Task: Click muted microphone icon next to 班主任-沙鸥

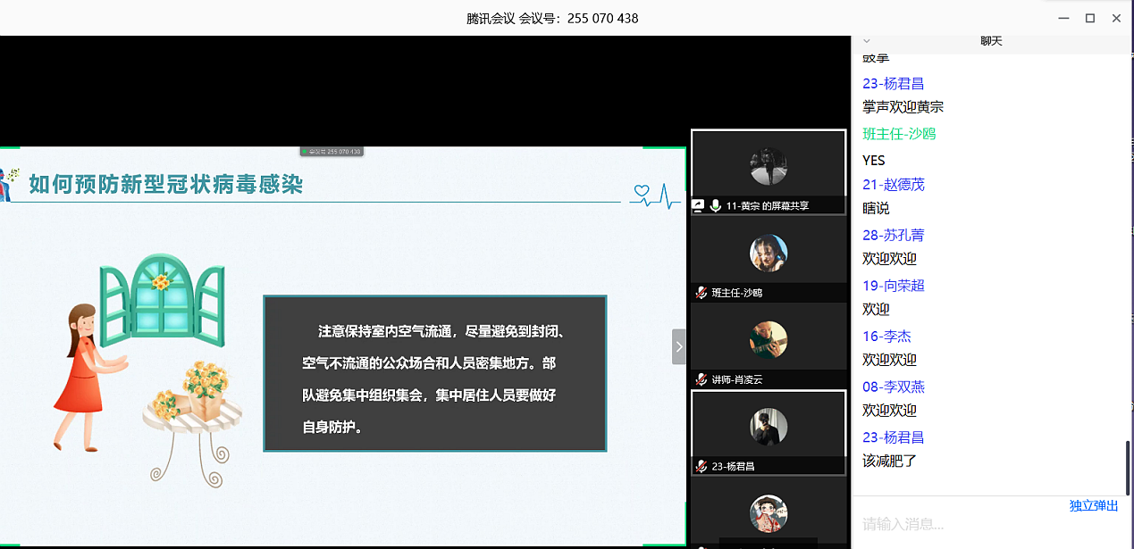Action: 701,293
